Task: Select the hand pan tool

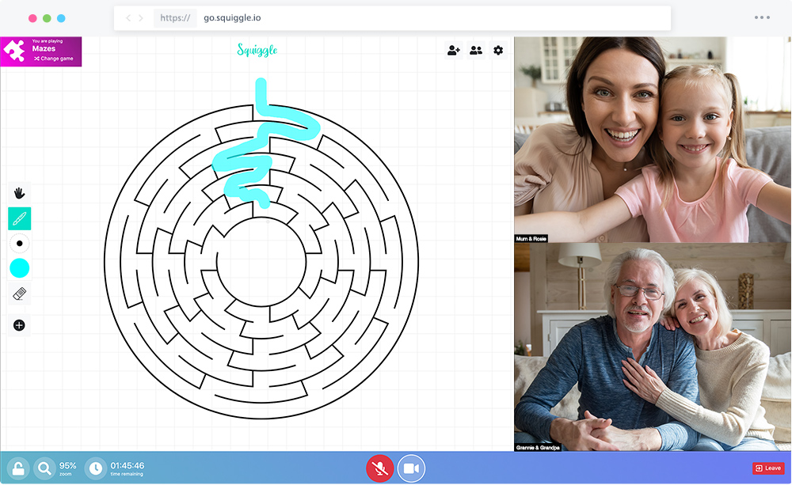Action: (19, 193)
